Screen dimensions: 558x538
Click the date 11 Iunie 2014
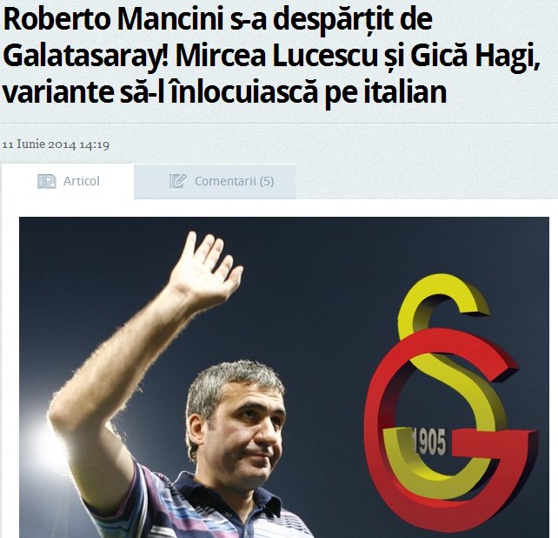[x=39, y=145]
